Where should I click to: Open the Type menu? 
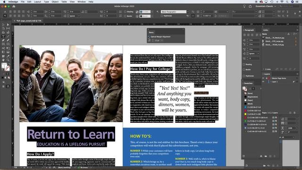coord(46,2)
